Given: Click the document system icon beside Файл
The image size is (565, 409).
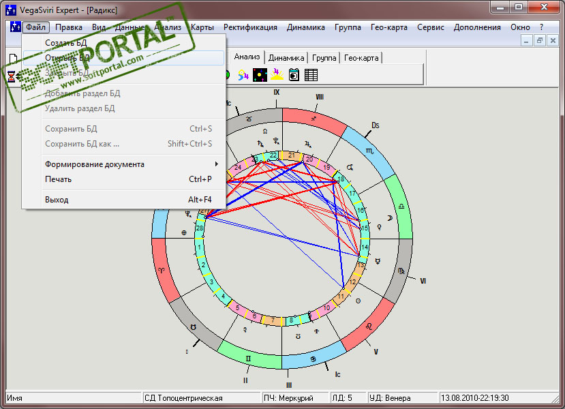Looking at the screenshot, I should click(x=15, y=27).
